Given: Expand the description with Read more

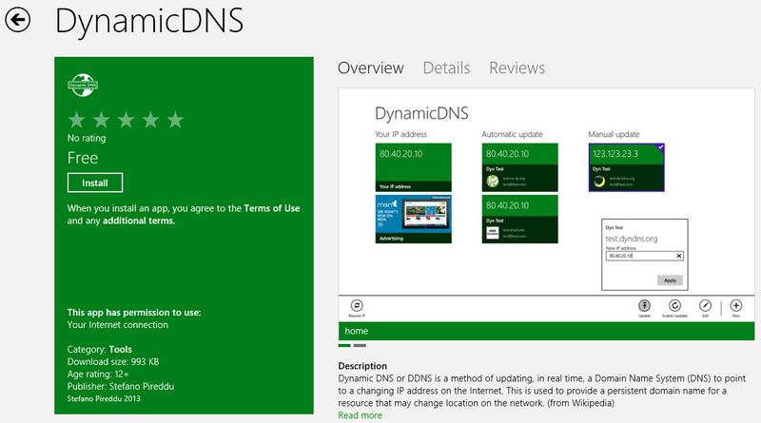Looking at the screenshot, I should coord(361,415).
